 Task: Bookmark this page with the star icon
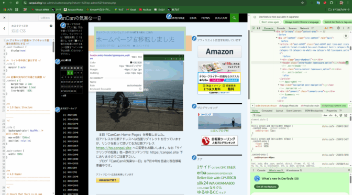coord(302,3)
